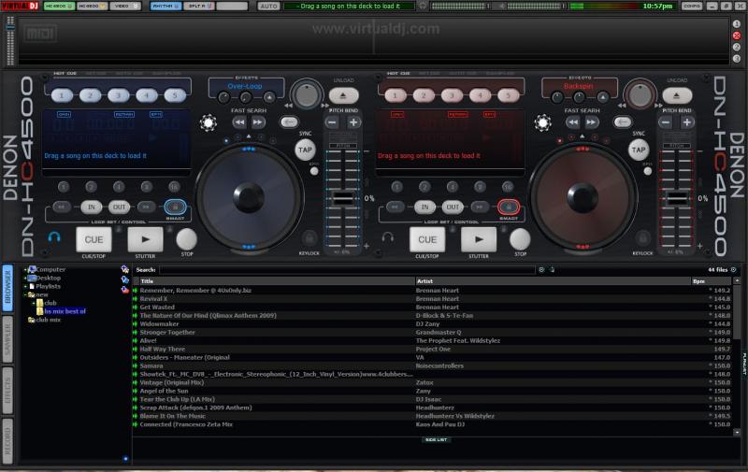Click left deck loop OUT button
This screenshot has width=748, height=472.
(119, 207)
